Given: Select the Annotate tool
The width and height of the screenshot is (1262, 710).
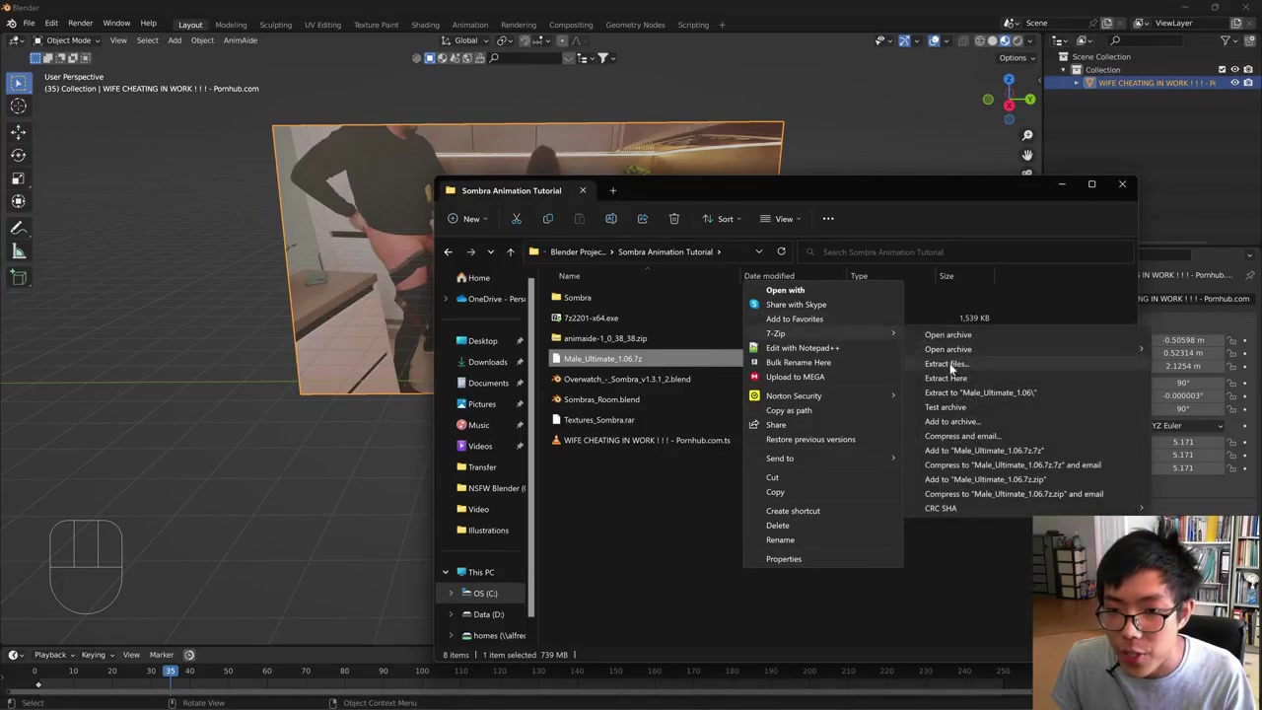Looking at the screenshot, I should pos(18,228).
